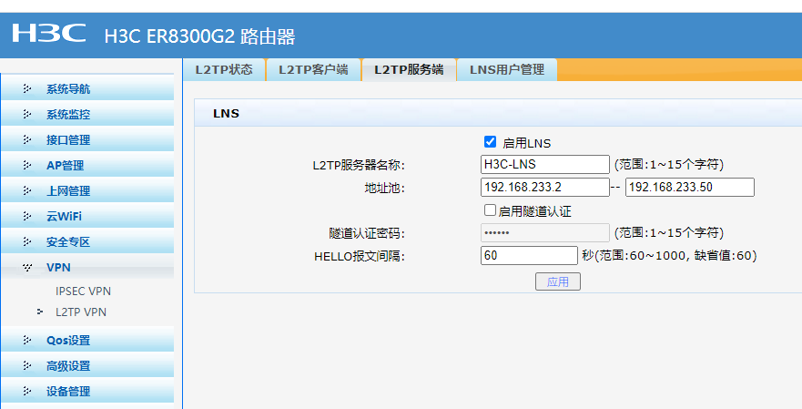Open 设备管理 in the sidebar
Image resolution: width=802 pixels, height=409 pixels.
(x=87, y=391)
